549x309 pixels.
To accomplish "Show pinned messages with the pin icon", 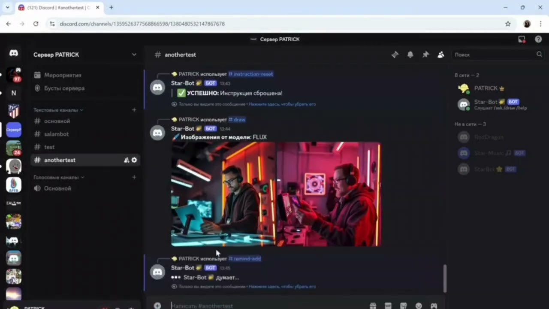I will click(x=425, y=55).
